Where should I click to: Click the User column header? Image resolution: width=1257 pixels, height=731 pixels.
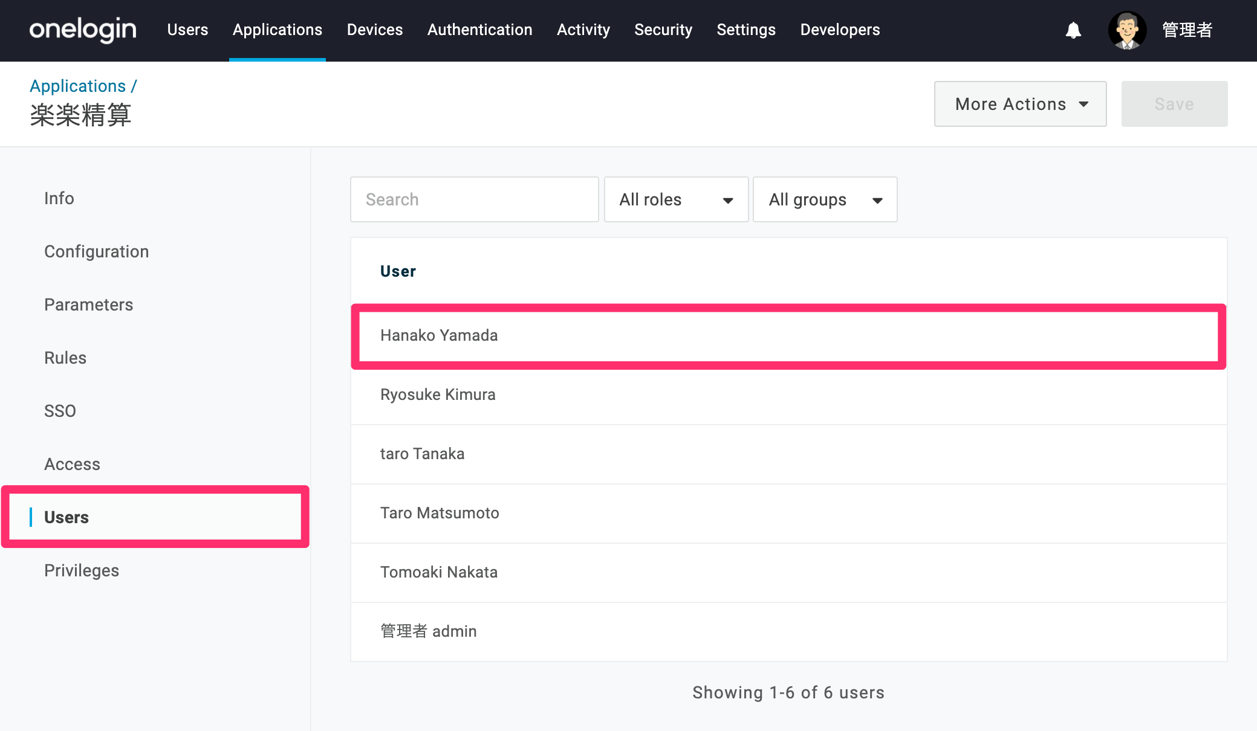398,271
